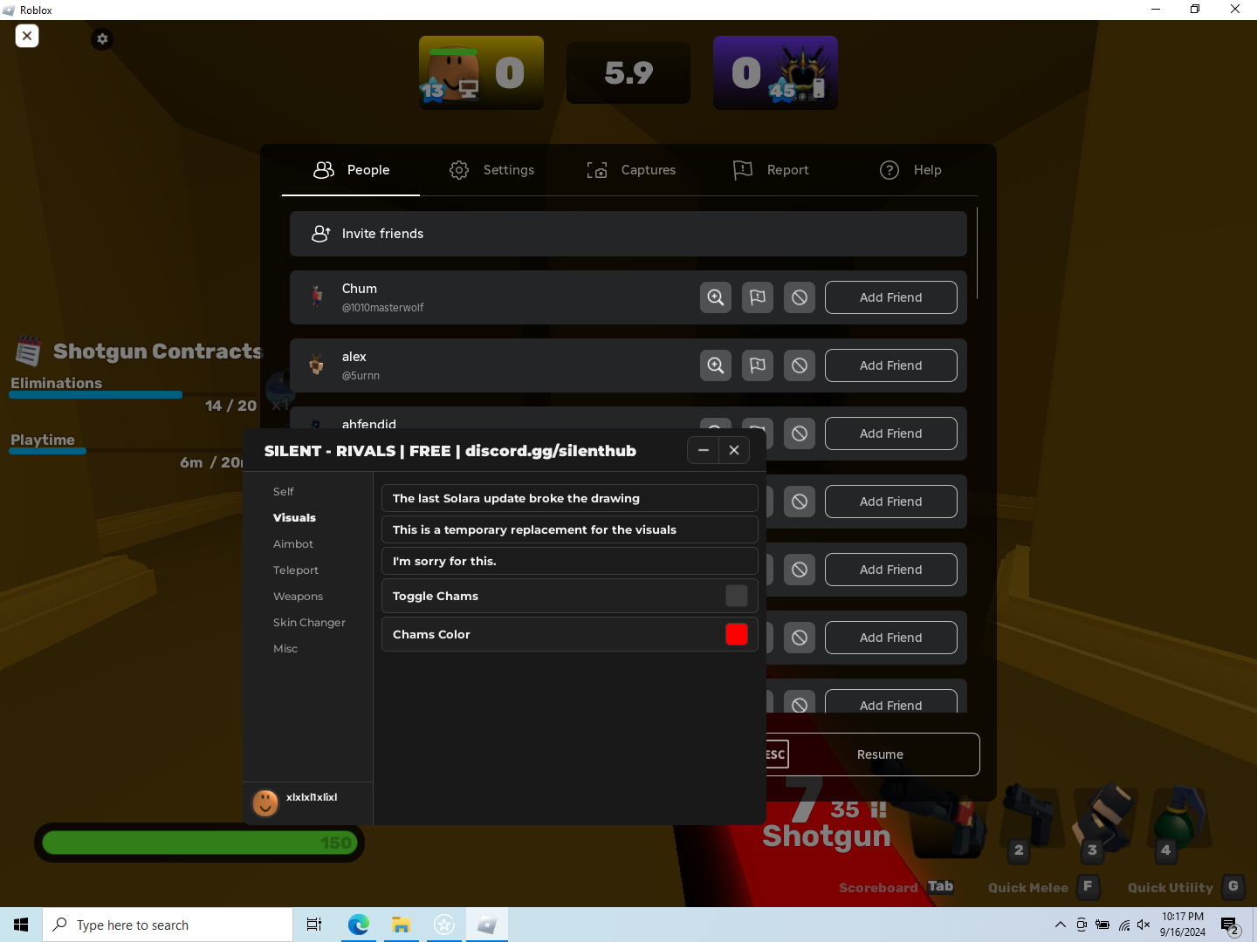Image resolution: width=1257 pixels, height=942 pixels.
Task: Click 'The last Solara update broke the drawing'
Action: [569, 498]
